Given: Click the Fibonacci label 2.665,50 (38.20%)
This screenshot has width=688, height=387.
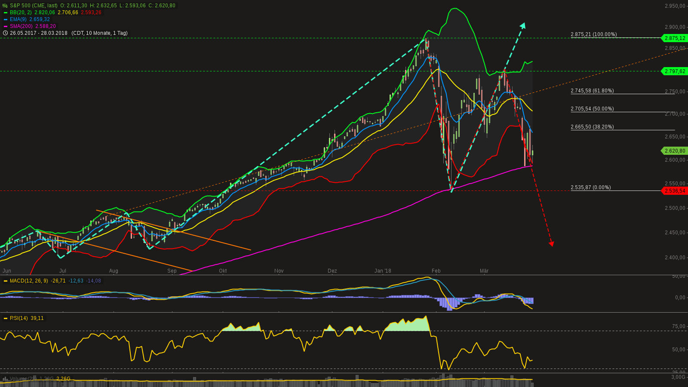Looking at the screenshot, I should pos(592,127).
